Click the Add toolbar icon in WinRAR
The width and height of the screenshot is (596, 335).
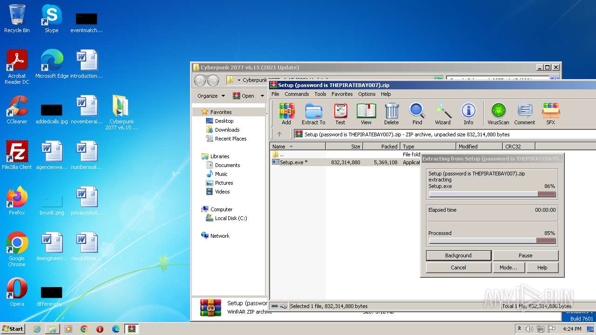286,114
